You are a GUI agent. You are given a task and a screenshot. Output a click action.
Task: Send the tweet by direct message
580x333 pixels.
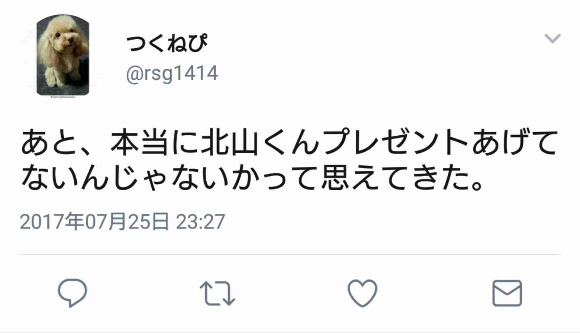(507, 293)
